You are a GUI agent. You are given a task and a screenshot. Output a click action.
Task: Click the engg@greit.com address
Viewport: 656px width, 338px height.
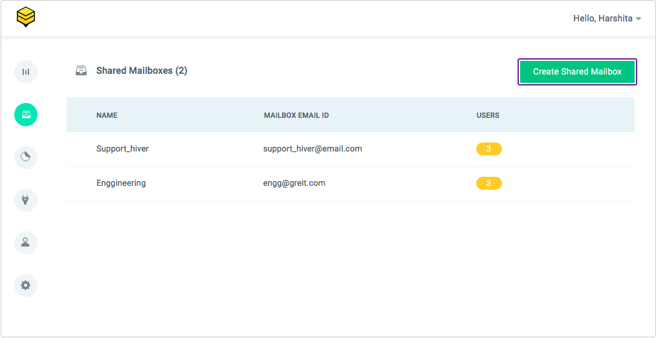pos(294,183)
